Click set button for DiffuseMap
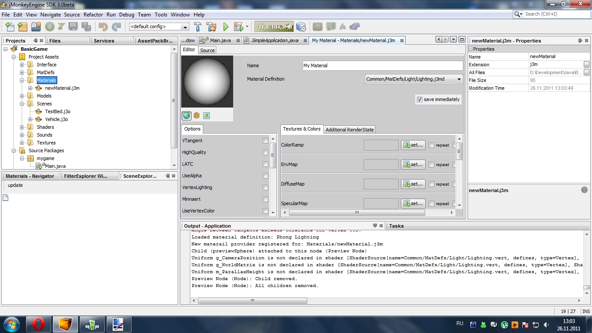592x333 pixels. click(413, 184)
